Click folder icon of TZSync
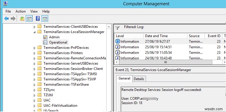 coord(39,89)
